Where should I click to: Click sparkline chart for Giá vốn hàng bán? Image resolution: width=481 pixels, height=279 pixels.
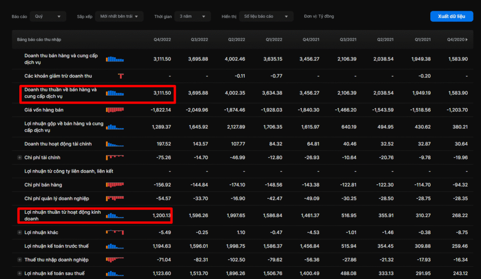(x=115, y=110)
